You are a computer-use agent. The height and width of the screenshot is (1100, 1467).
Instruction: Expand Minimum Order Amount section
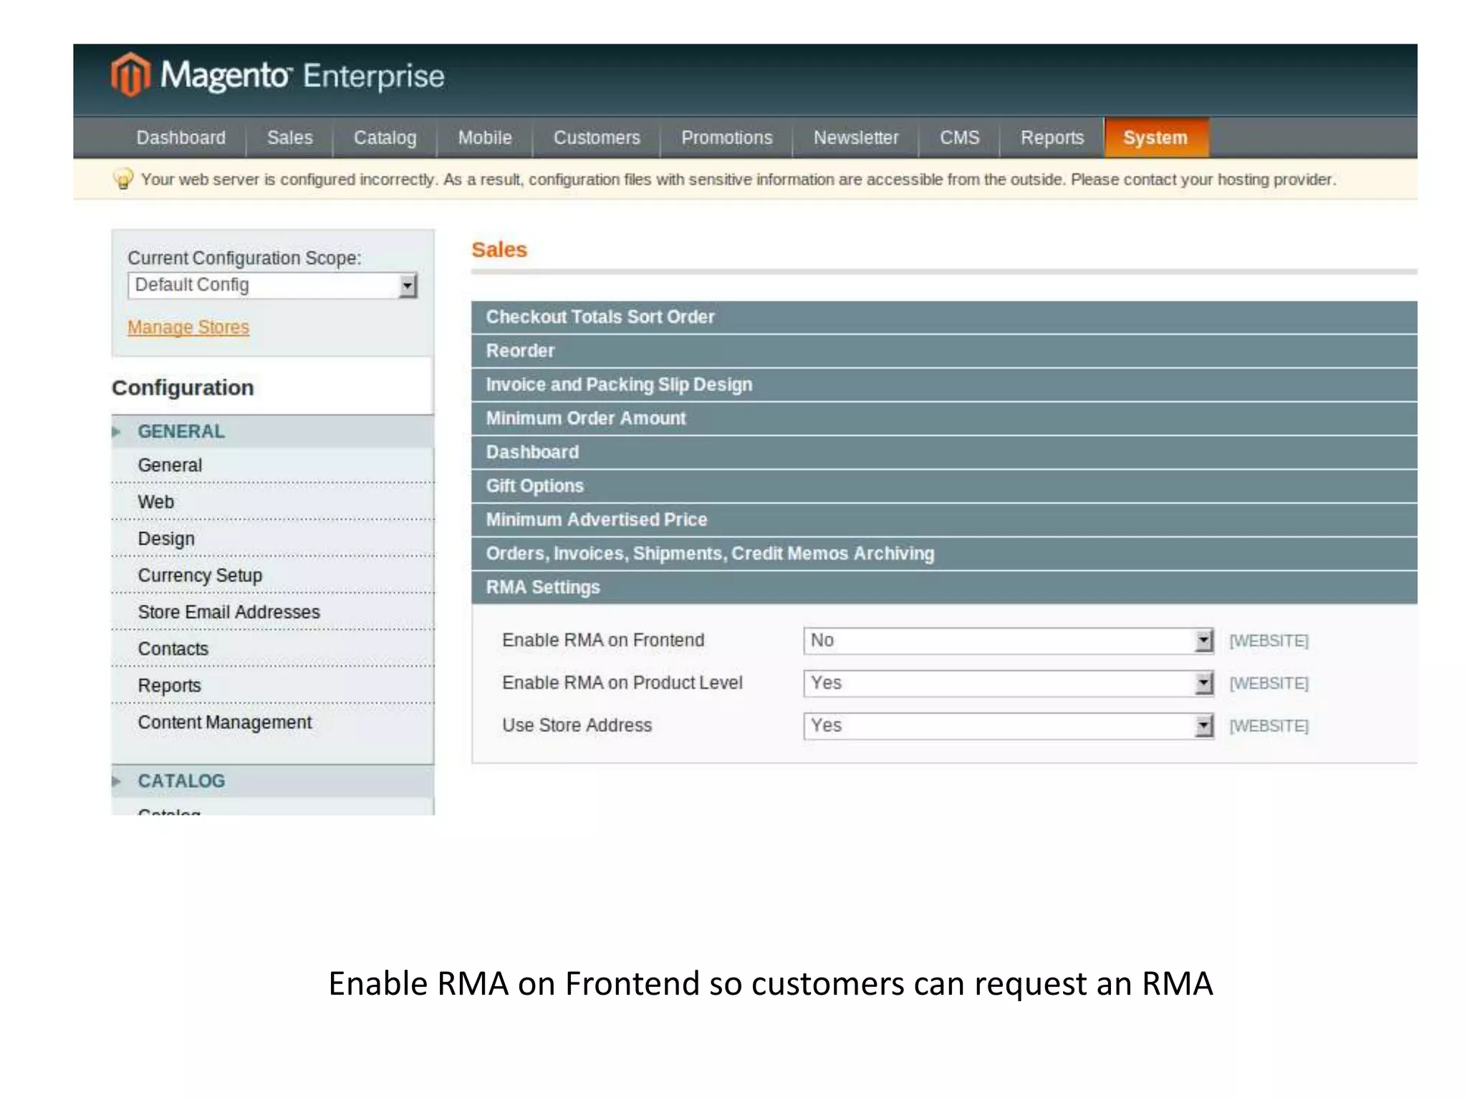pos(944,418)
